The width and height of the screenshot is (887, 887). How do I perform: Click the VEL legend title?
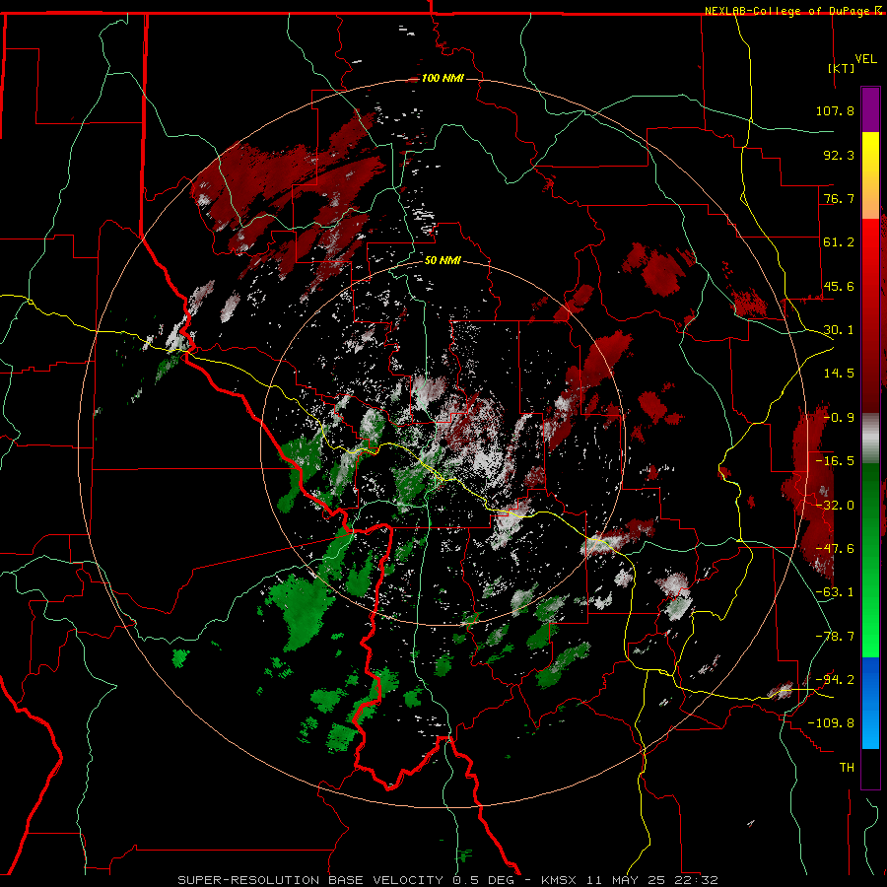pos(866,59)
